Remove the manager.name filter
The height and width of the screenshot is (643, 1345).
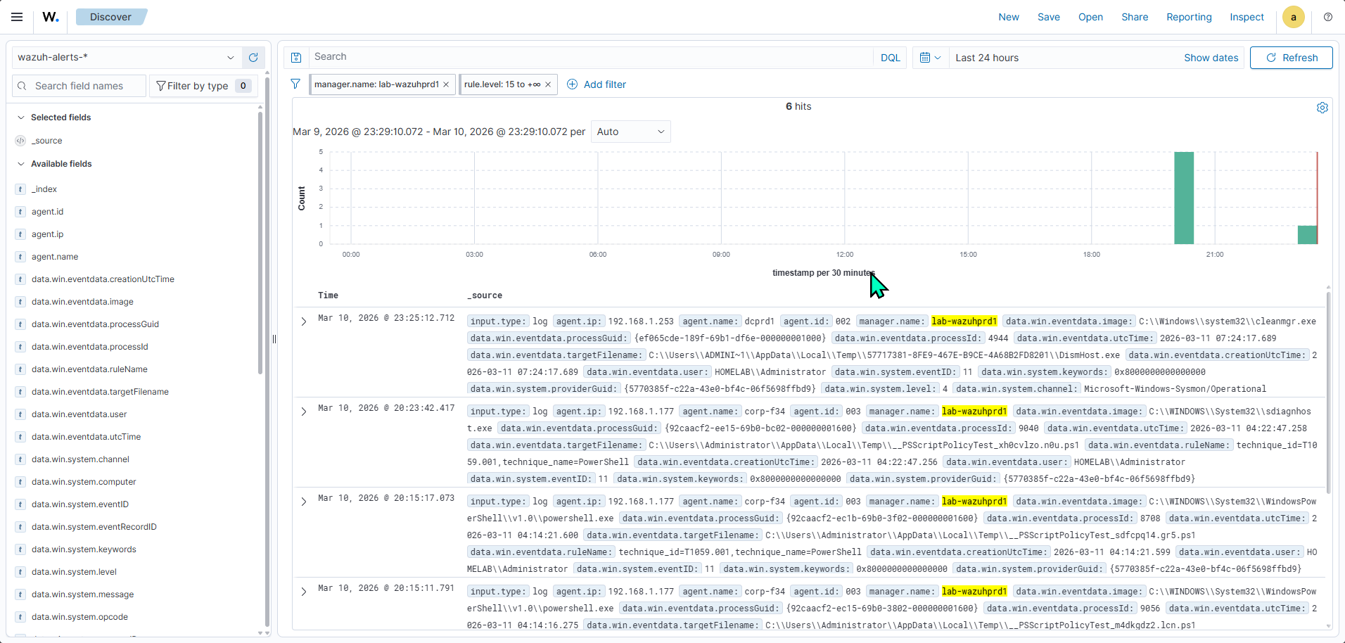click(446, 84)
